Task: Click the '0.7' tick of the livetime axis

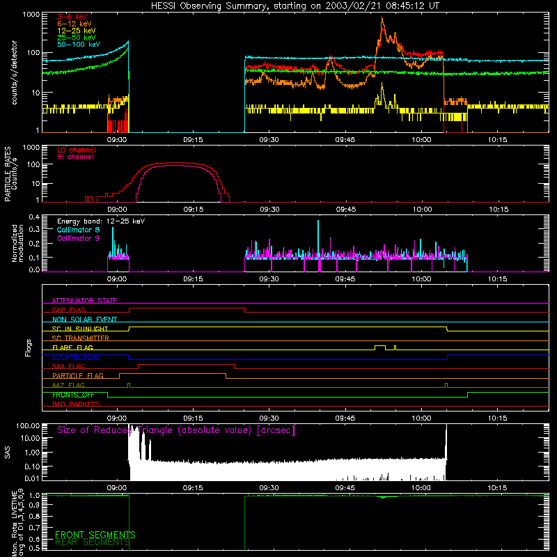Action: point(34,528)
